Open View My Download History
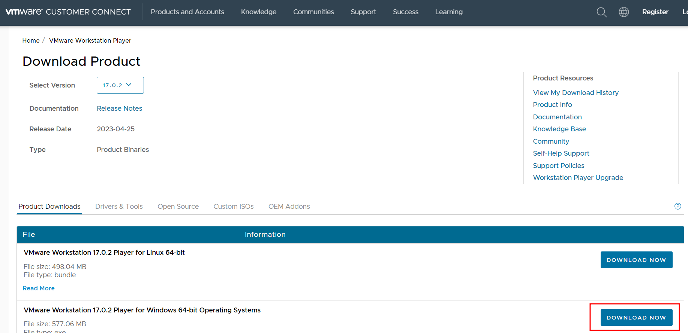Image resolution: width=688 pixels, height=333 pixels. (576, 93)
